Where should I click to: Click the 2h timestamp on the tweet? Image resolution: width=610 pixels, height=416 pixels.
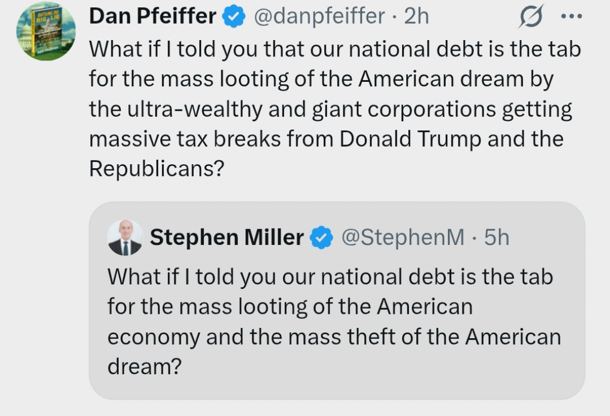[x=417, y=17]
